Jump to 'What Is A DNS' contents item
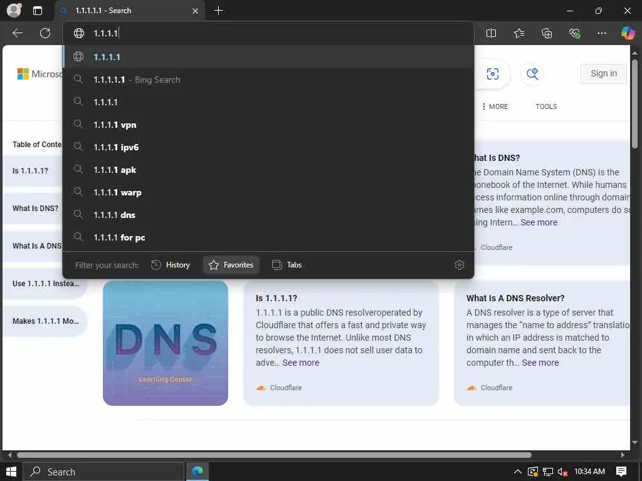 click(33, 246)
